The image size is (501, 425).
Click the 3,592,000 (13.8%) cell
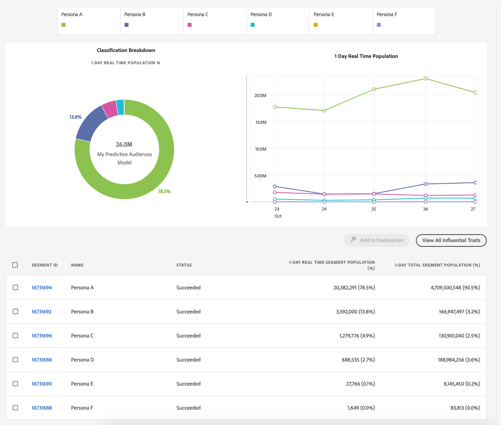(x=356, y=311)
